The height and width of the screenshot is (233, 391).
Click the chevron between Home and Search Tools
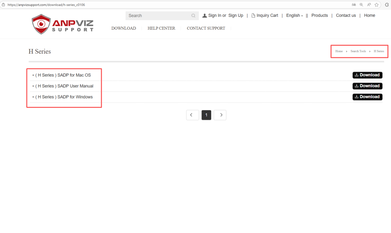[x=346, y=51]
